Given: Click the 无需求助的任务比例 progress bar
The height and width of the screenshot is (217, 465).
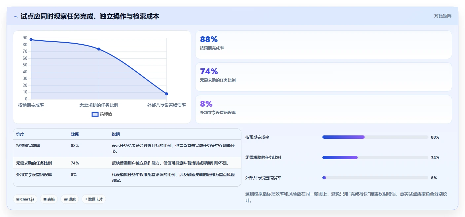Looking at the screenshot, I should tap(375, 158).
